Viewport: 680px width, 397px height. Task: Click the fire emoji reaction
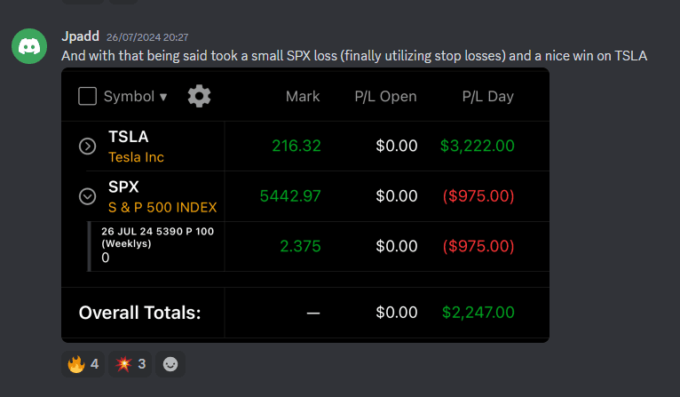click(x=83, y=363)
